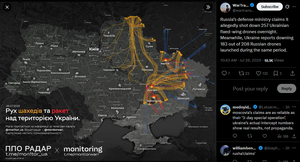This screenshot has height=162, width=300.
Task: Open medoyid display name
Action: [242, 107]
